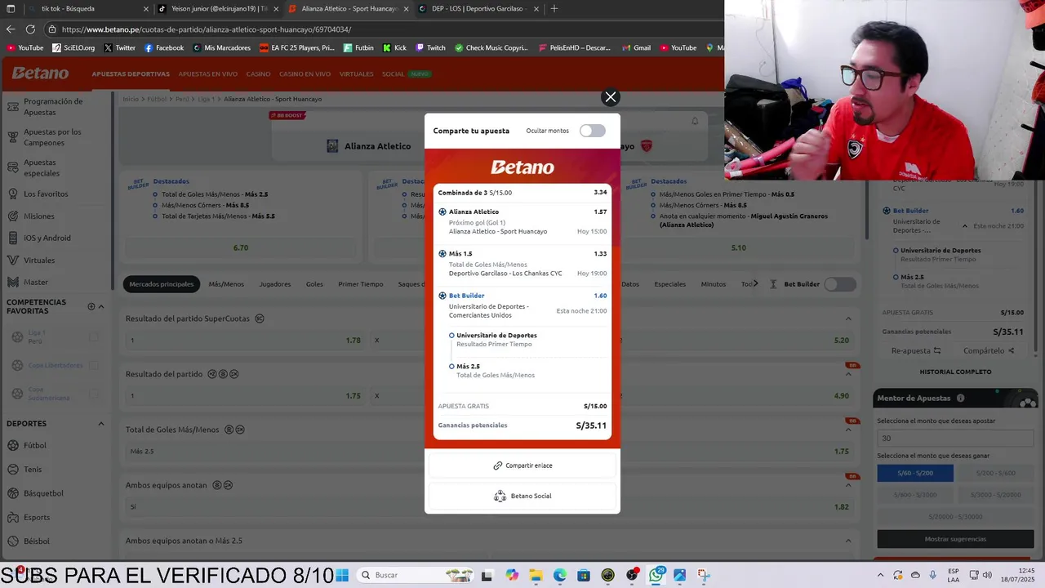Click Betano Social share button

(522, 496)
